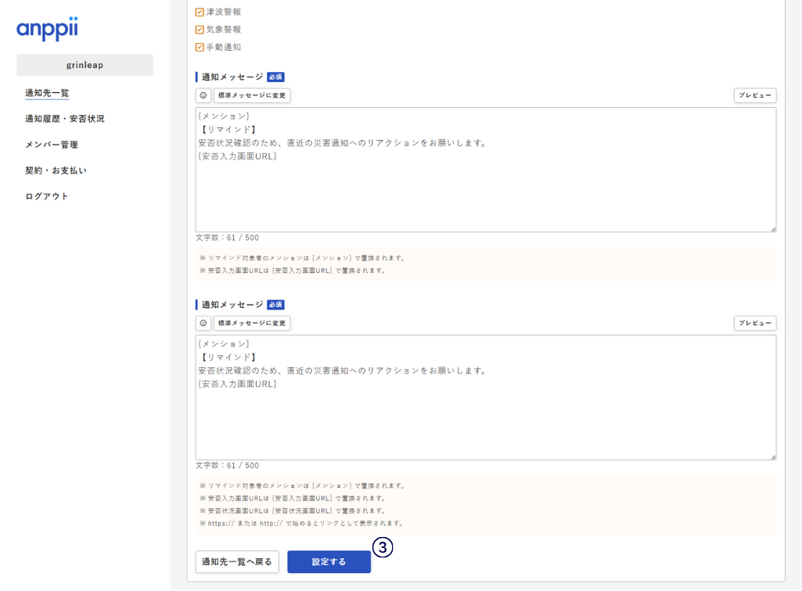Click ログアウト in the sidebar
Screen dimensions: 802x591
(47, 196)
